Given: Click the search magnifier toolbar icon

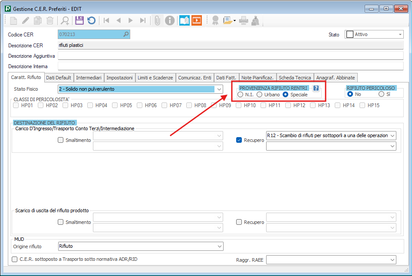Looking at the screenshot, I should pyautogui.click(x=65, y=20).
